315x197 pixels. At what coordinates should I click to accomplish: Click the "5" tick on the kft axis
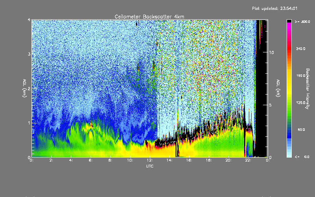pos(270,105)
